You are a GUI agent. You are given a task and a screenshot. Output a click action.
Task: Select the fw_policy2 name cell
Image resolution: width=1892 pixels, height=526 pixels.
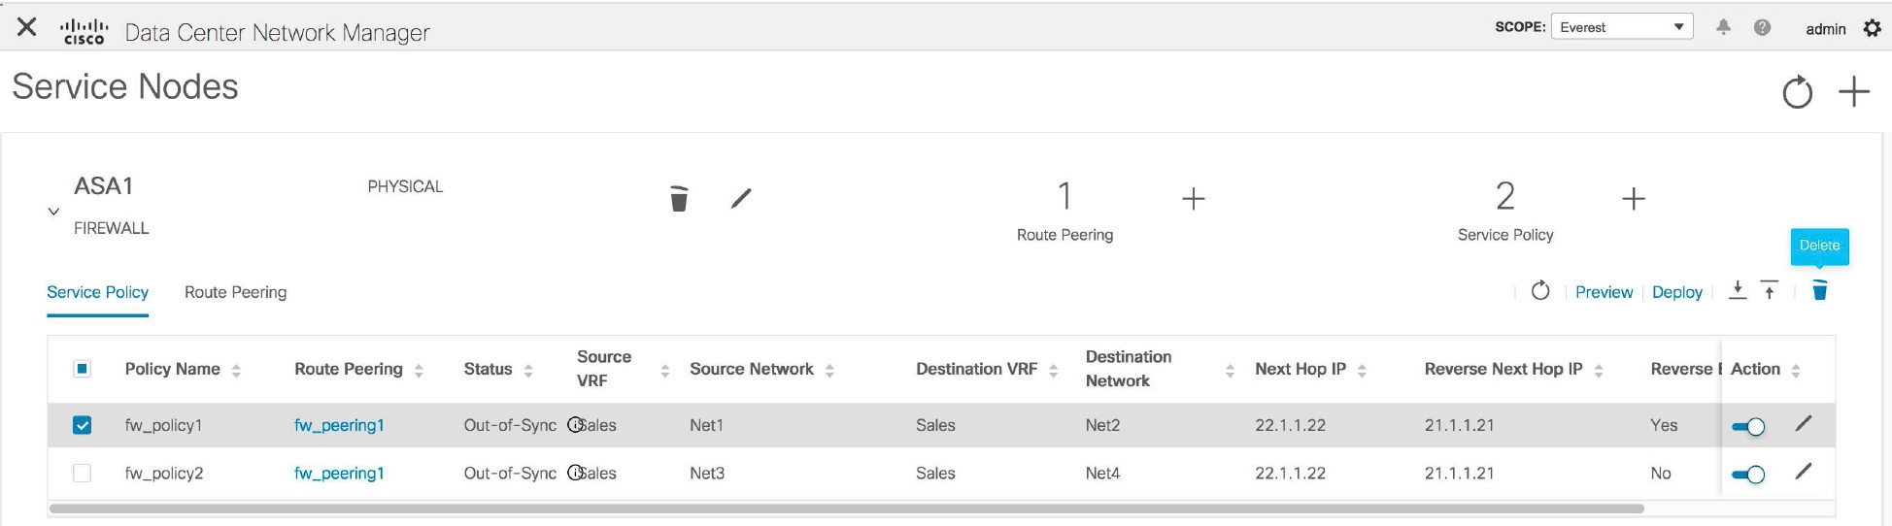pyautogui.click(x=164, y=474)
